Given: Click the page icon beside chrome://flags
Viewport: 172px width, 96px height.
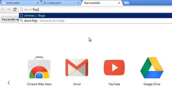Looking at the screenshot, I should pyautogui.click(x=21, y=15).
